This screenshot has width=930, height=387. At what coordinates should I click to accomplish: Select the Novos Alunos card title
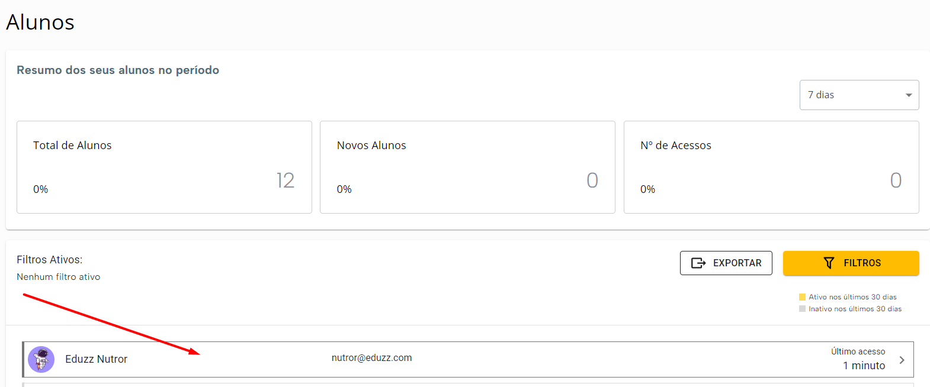pyautogui.click(x=371, y=146)
